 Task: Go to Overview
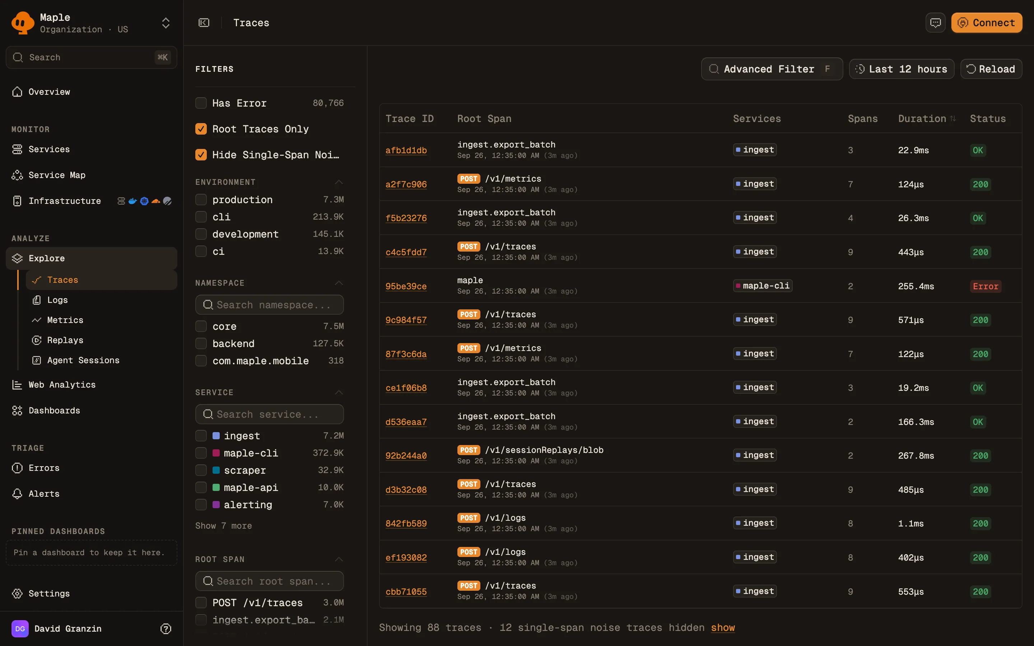(x=92, y=92)
